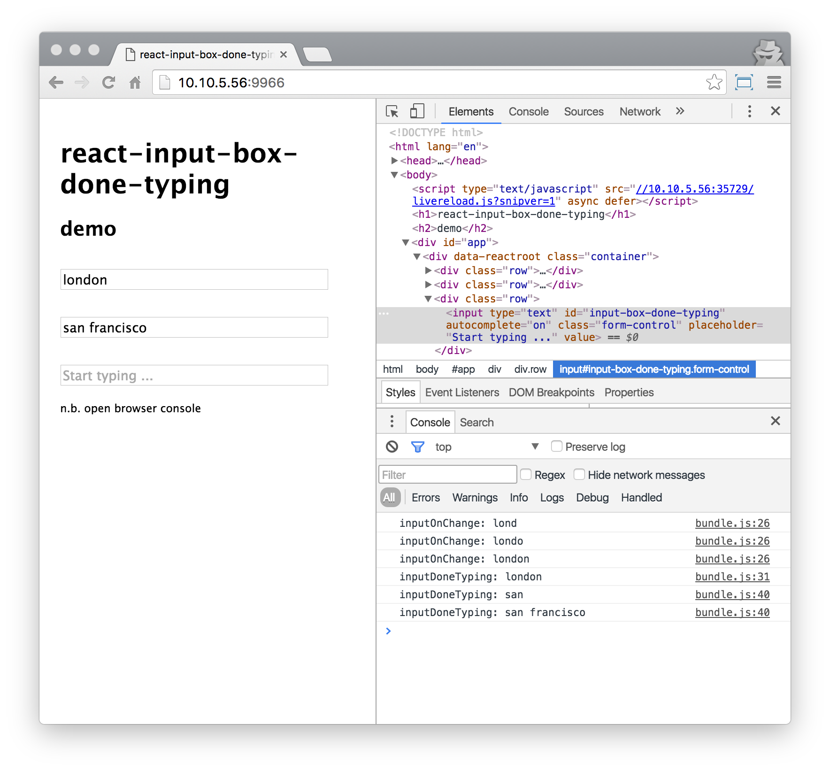Viewport: 830px width, 771px height.
Task: Click the console Filter text field
Action: coord(448,474)
